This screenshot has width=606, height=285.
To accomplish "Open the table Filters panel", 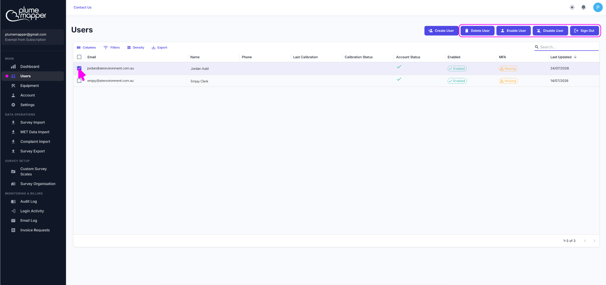I will (112, 48).
